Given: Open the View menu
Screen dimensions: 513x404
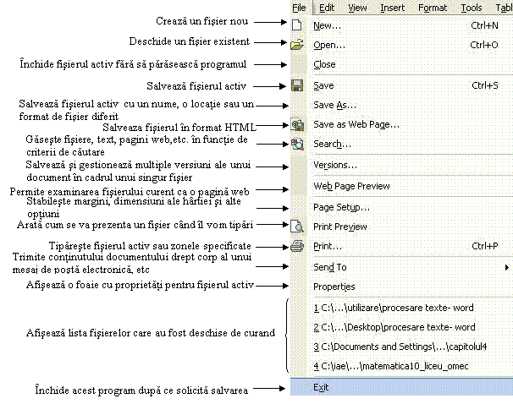Looking at the screenshot, I should [357, 8].
